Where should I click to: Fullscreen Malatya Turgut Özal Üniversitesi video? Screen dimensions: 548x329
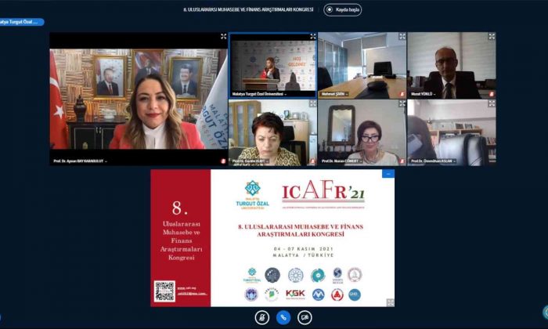313,37
